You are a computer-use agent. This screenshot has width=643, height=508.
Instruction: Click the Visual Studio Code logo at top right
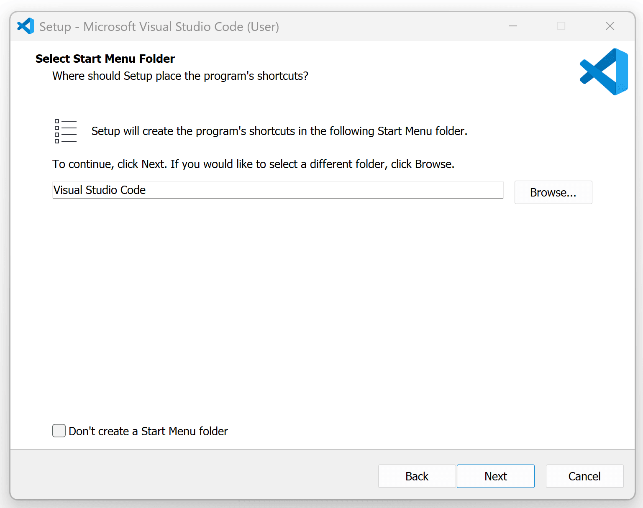pyautogui.click(x=604, y=71)
